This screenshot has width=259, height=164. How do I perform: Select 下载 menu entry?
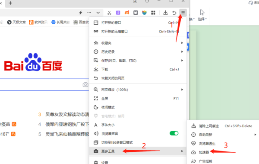click(x=138, y=69)
